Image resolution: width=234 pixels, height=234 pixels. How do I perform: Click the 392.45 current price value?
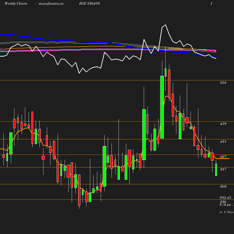(x=225, y=197)
